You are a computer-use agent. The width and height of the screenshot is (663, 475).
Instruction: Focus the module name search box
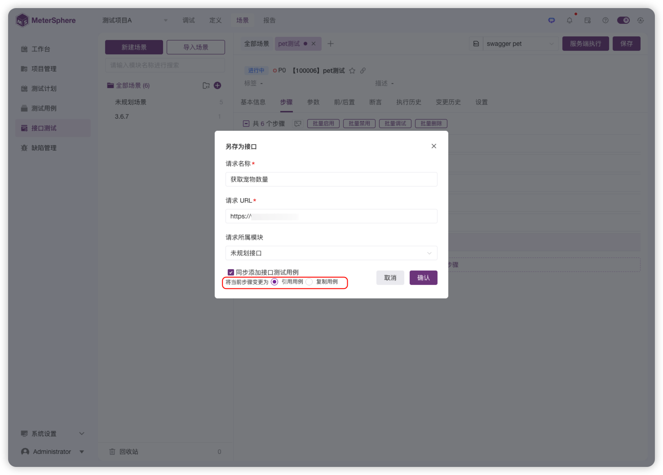pos(165,65)
